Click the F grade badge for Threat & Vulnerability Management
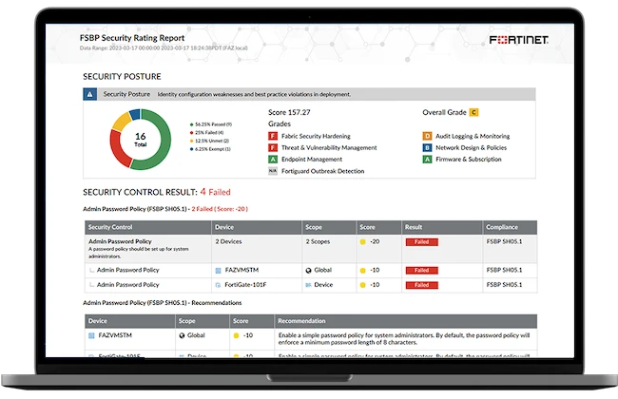Viewport: 618px width, 399px height. [273, 147]
